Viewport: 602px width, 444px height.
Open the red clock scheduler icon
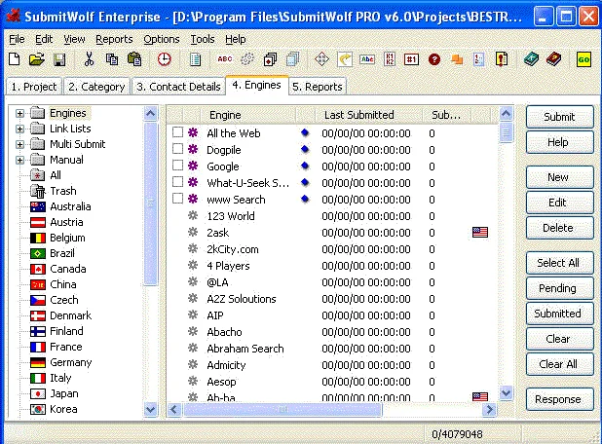(164, 60)
